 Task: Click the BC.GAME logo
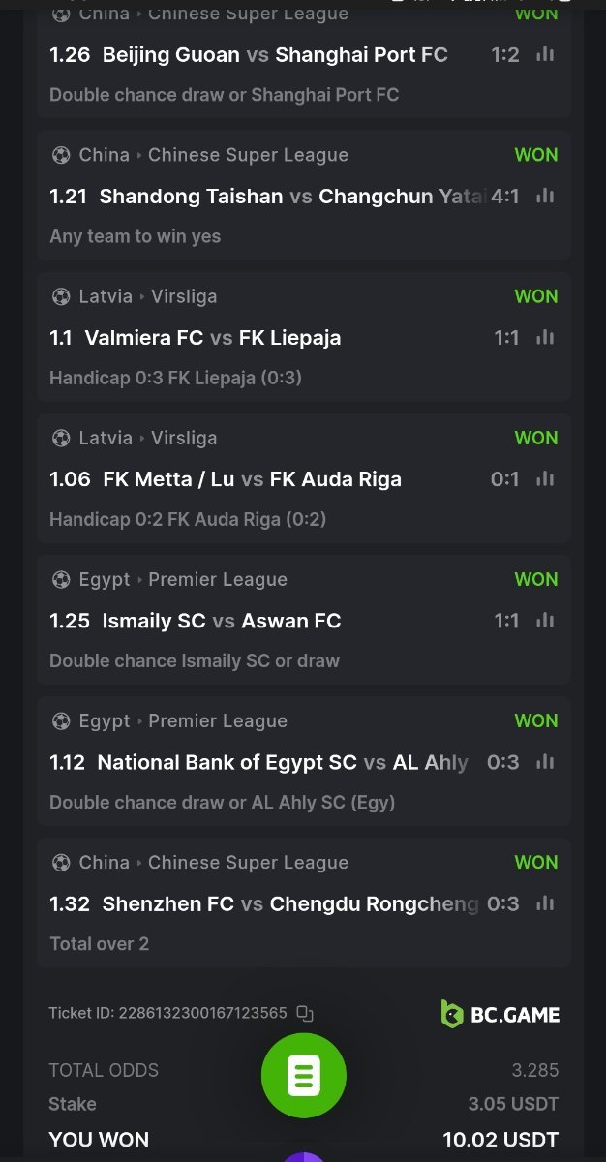[500, 1014]
